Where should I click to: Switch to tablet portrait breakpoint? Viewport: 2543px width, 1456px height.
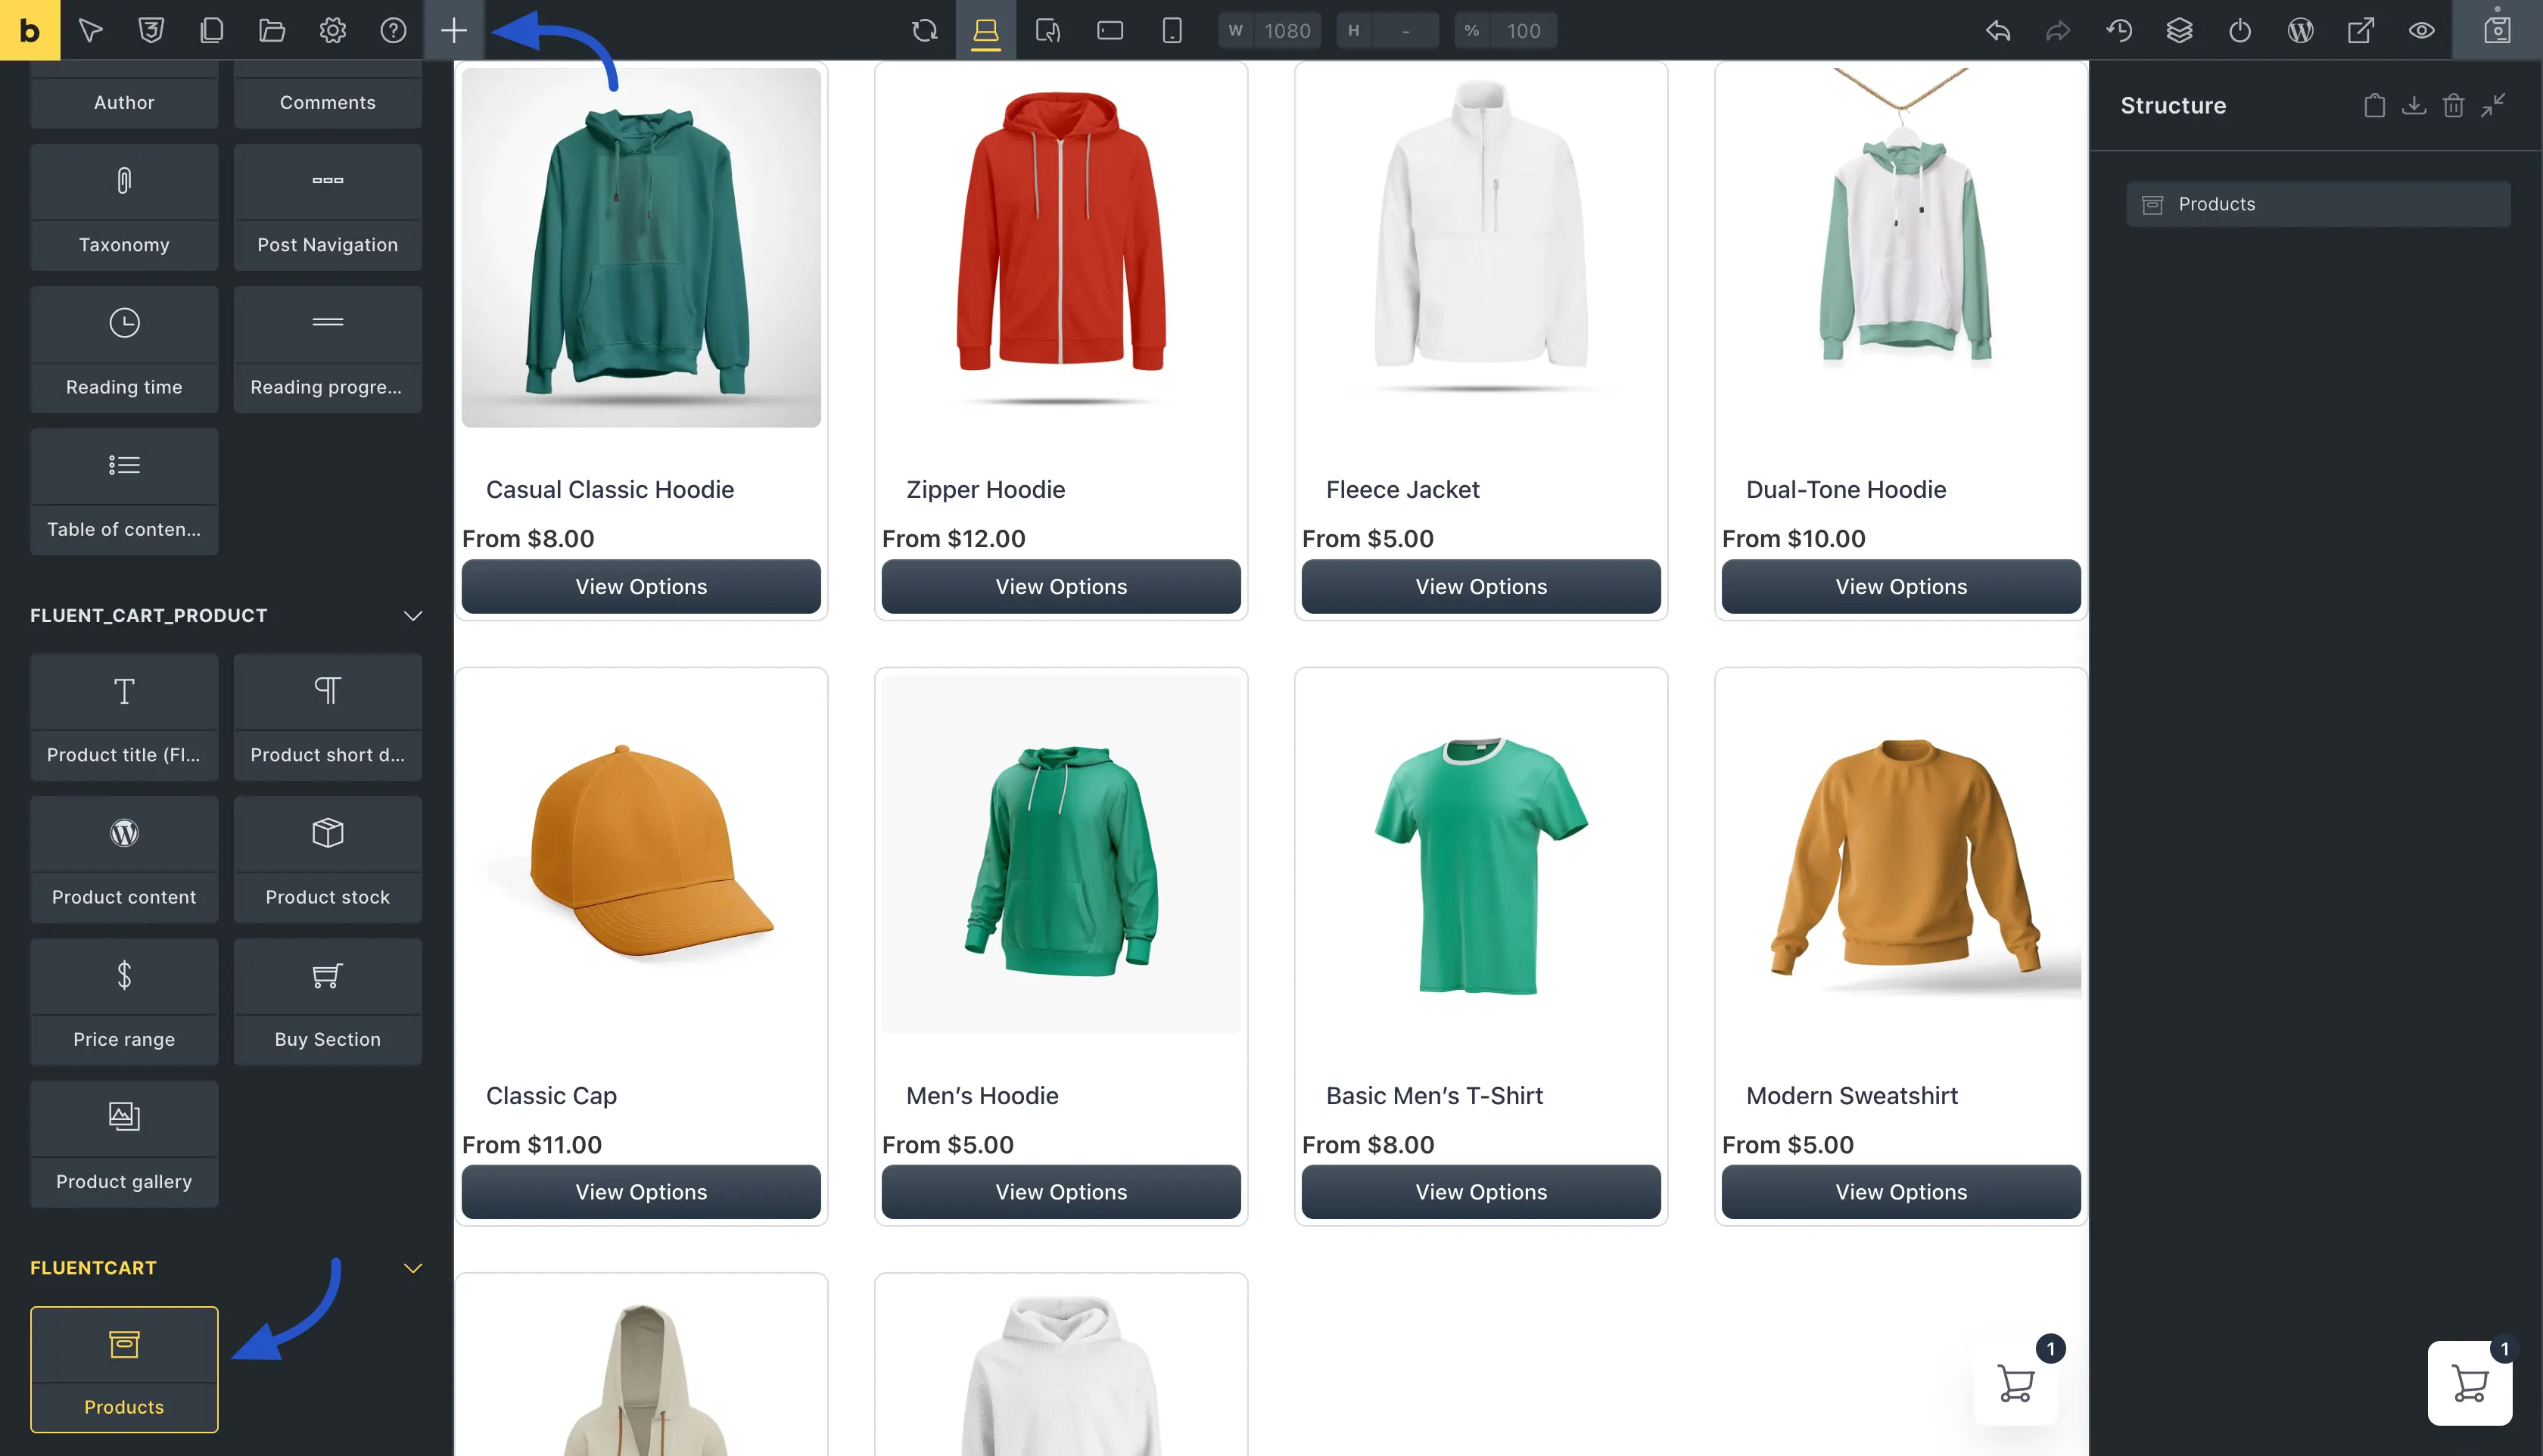click(1047, 30)
